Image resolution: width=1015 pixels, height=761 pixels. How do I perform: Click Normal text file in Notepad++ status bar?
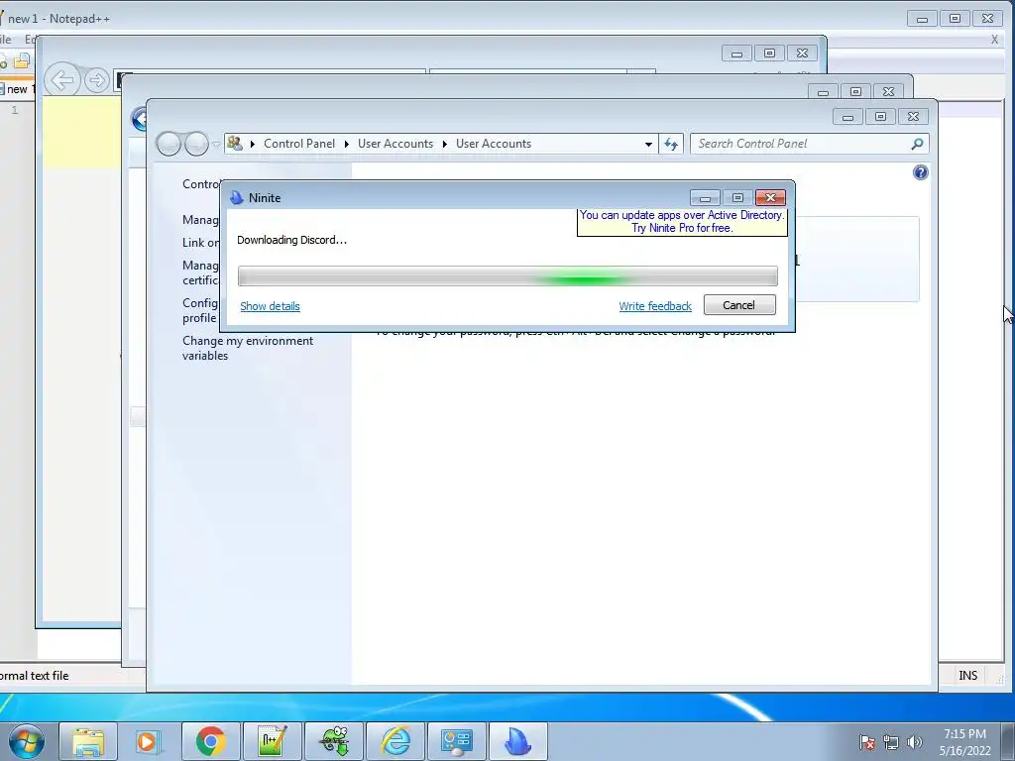coord(35,675)
